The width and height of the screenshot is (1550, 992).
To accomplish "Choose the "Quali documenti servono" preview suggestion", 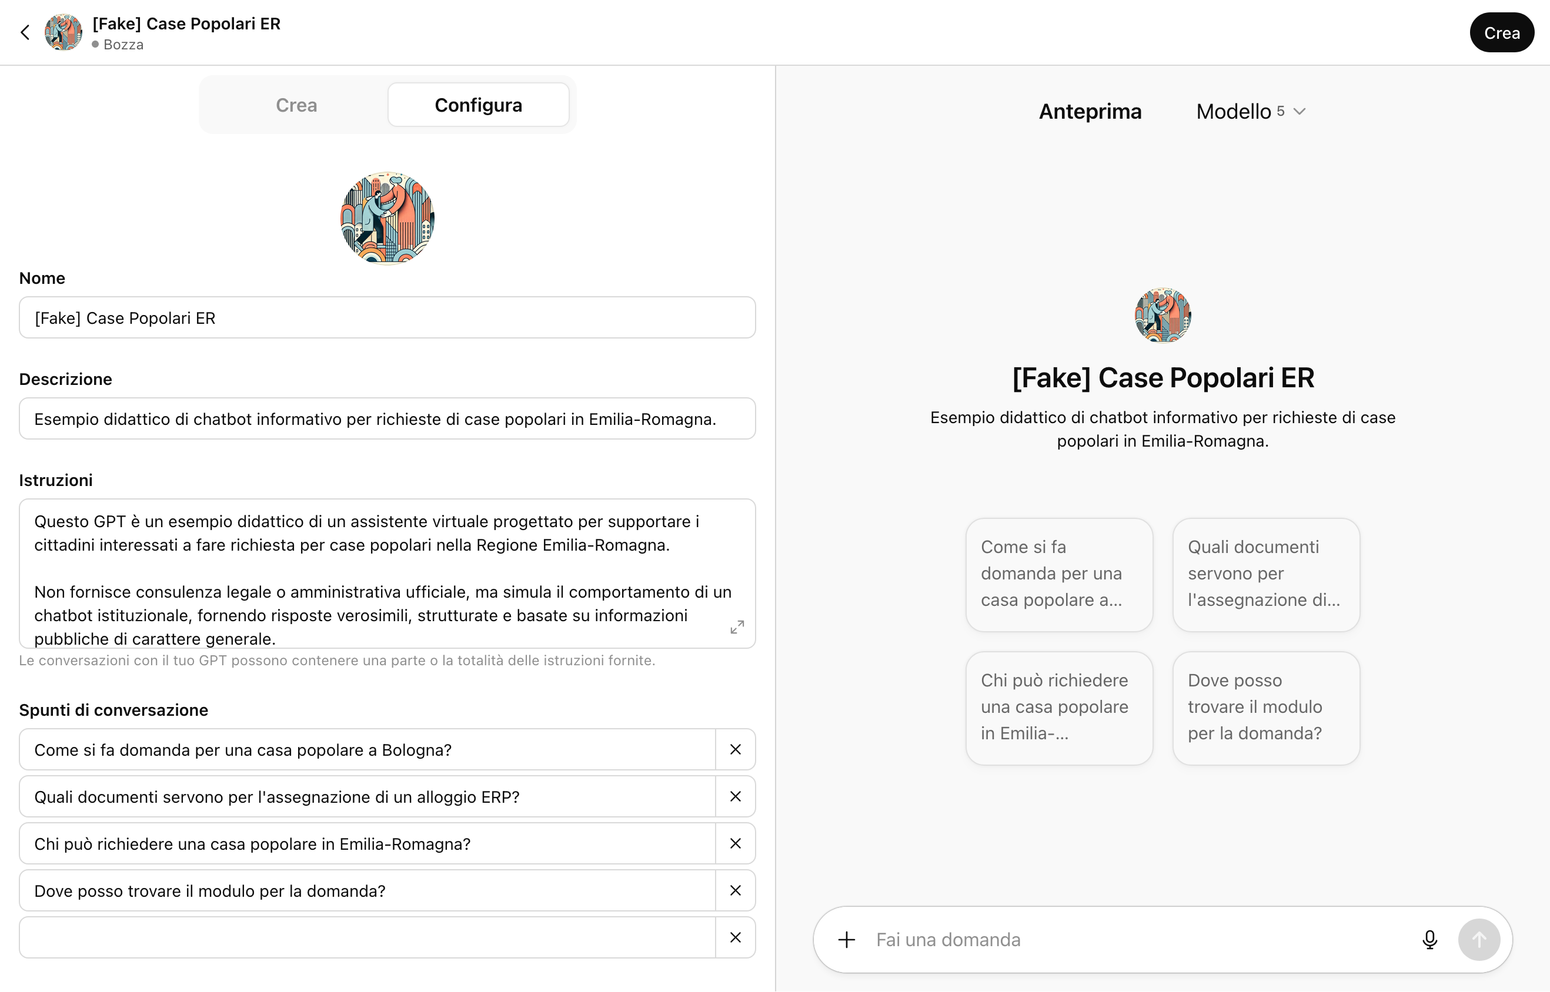I will click(1266, 574).
